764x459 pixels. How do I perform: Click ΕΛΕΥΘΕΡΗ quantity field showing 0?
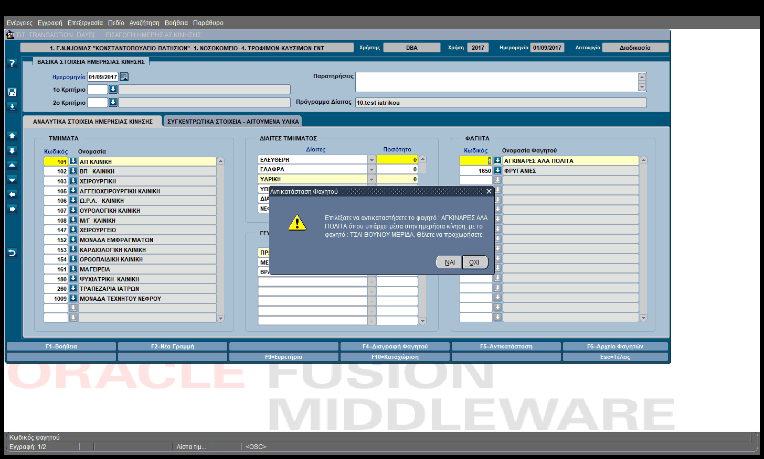pos(397,159)
